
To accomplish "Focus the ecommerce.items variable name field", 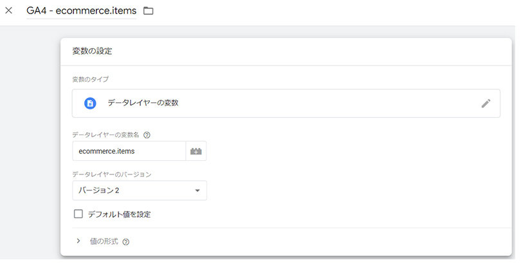I will [x=129, y=151].
